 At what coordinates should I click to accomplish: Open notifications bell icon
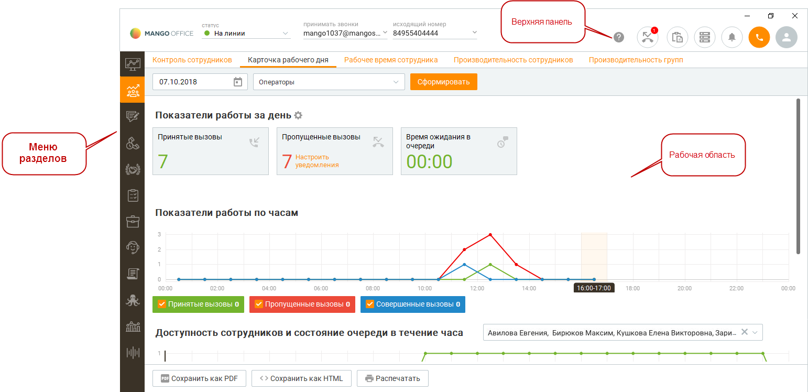(x=732, y=37)
